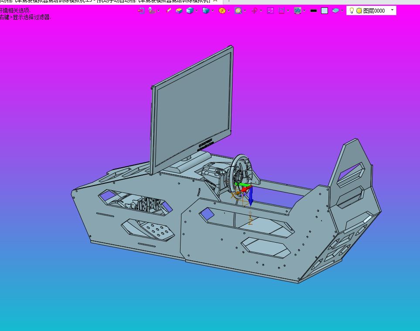Expand the rotate axis dropdown arrow

[261, 11]
